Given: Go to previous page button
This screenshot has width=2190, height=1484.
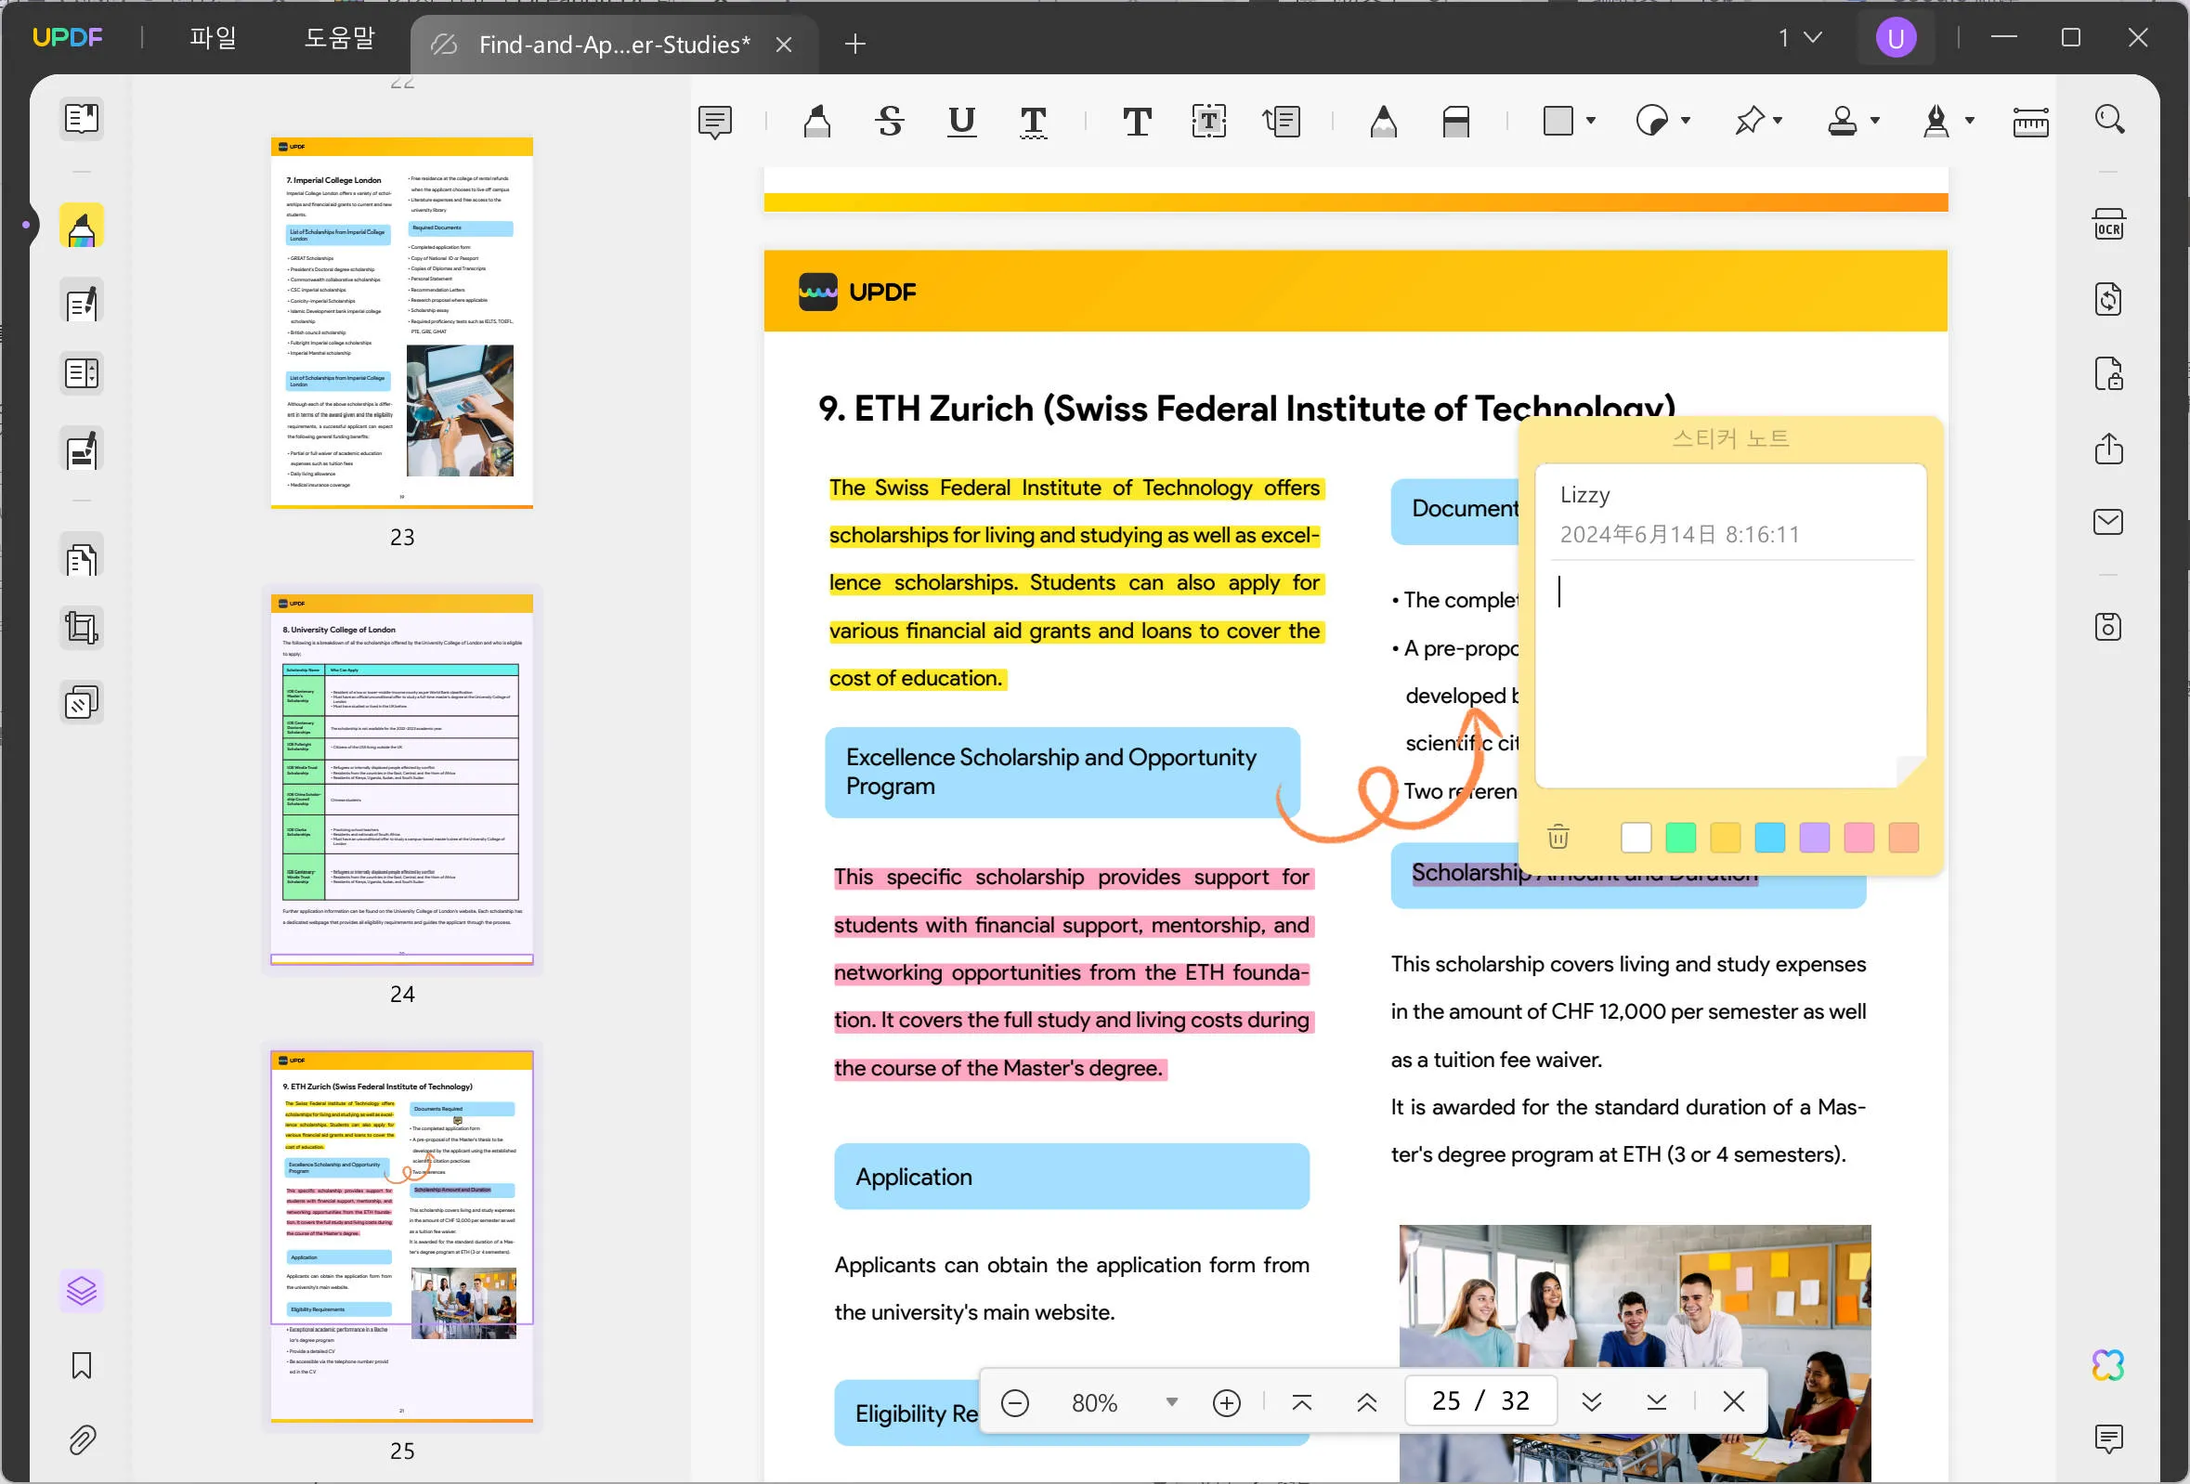Looking at the screenshot, I should (x=1367, y=1403).
